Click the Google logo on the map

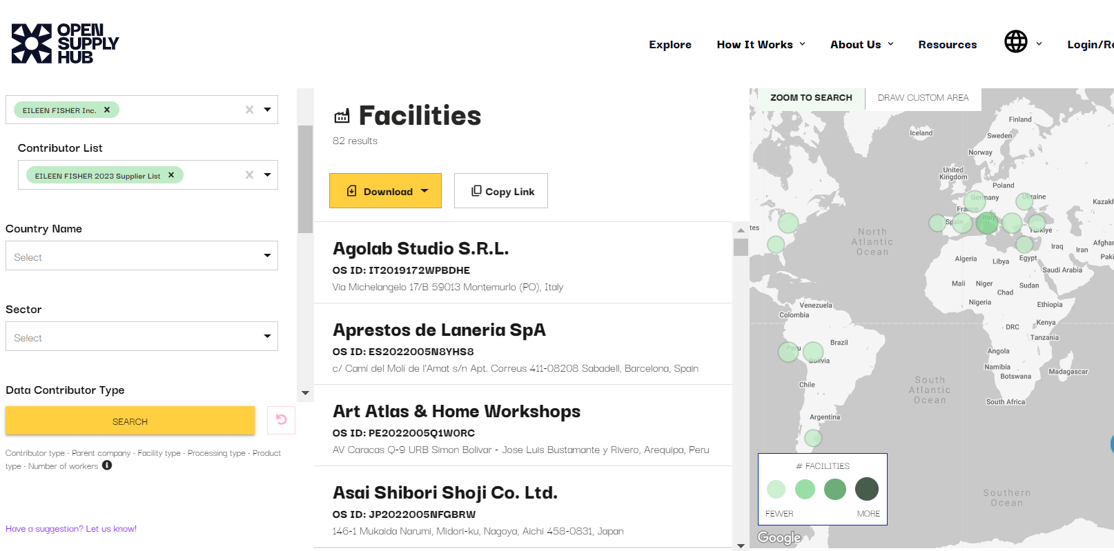click(779, 537)
